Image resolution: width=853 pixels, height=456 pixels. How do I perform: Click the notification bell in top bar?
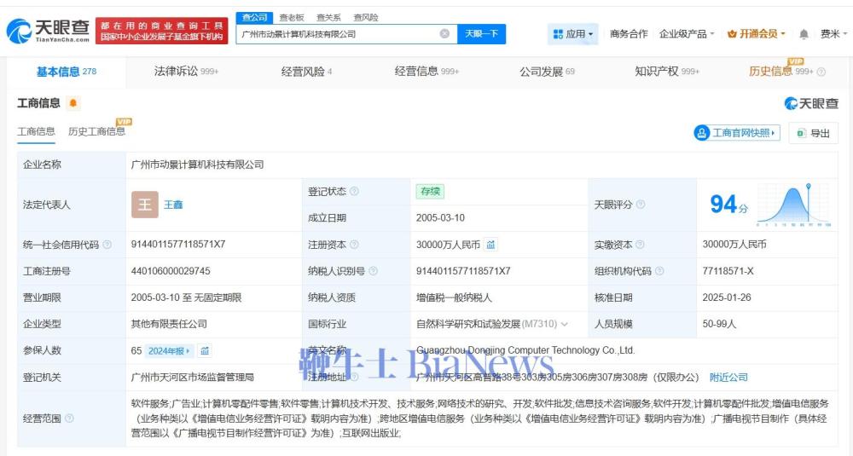pyautogui.click(x=804, y=34)
